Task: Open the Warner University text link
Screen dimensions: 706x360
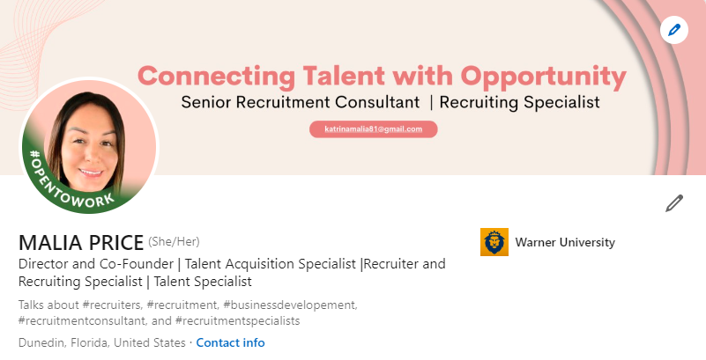Action: point(565,242)
